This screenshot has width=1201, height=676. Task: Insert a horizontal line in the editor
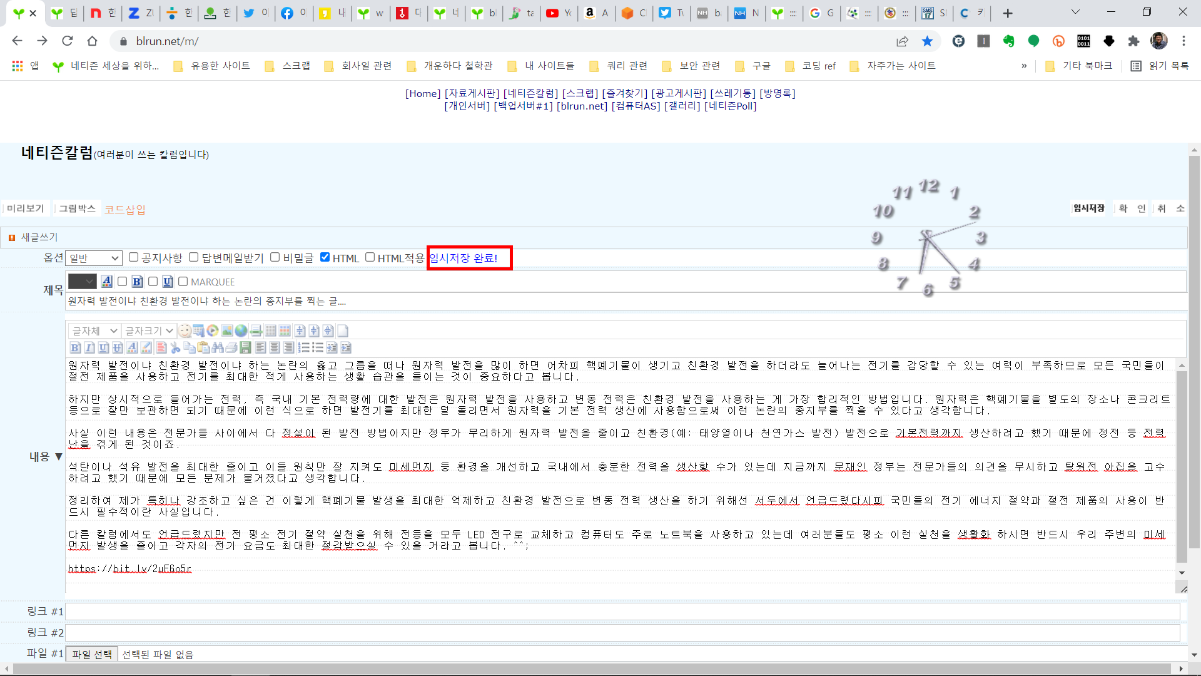pos(256,330)
